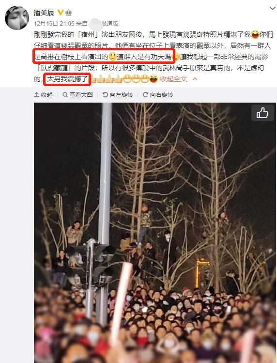The width and height of the screenshot is (277, 363).
Task: Open the post timestamp 12月15日 21:05
Action: pyautogui.click(x=54, y=24)
